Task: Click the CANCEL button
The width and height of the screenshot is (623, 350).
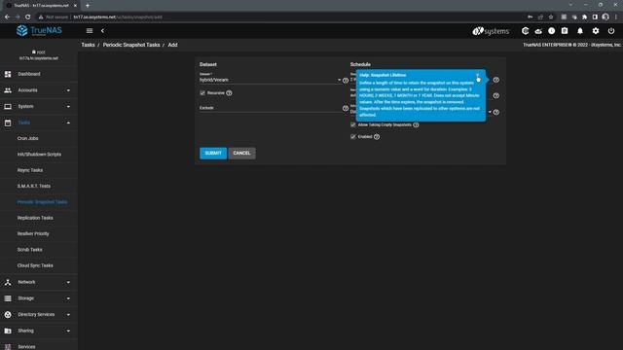Action: pos(241,154)
